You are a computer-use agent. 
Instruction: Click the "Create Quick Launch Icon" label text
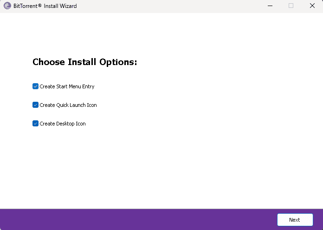tap(68, 105)
